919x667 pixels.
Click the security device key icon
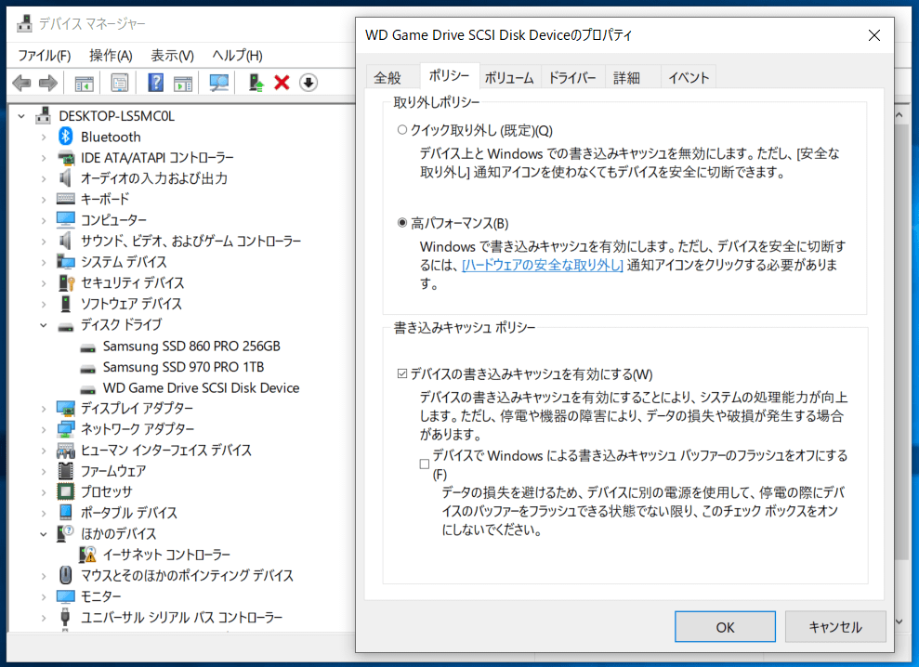click(x=66, y=282)
